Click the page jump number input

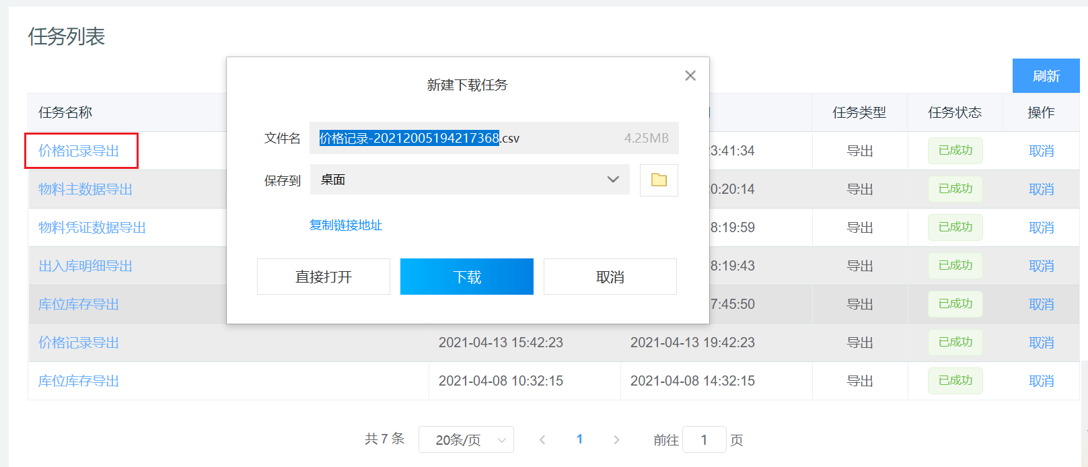point(704,440)
